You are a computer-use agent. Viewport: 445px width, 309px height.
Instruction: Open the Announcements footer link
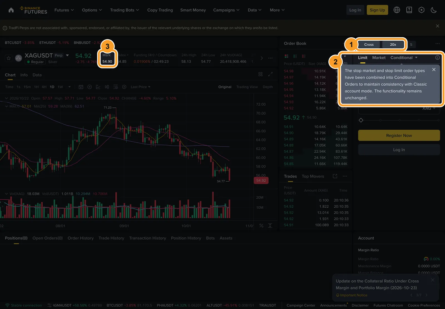(333, 305)
